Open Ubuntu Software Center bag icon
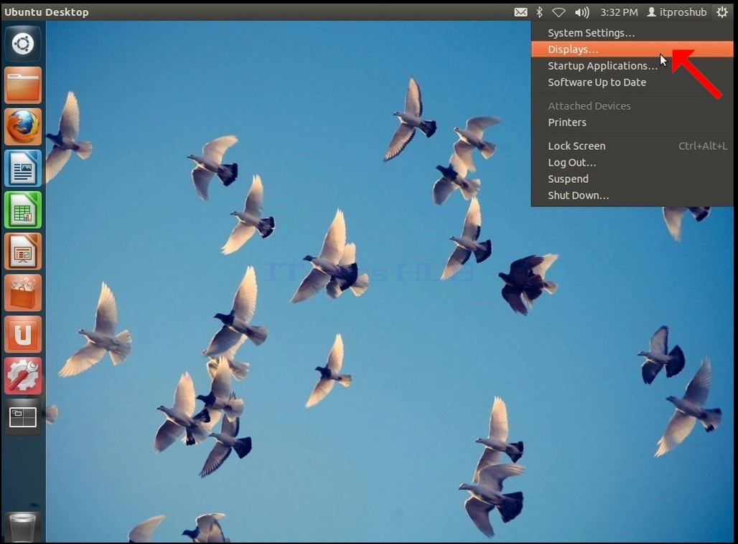The height and width of the screenshot is (544, 738). click(x=22, y=292)
